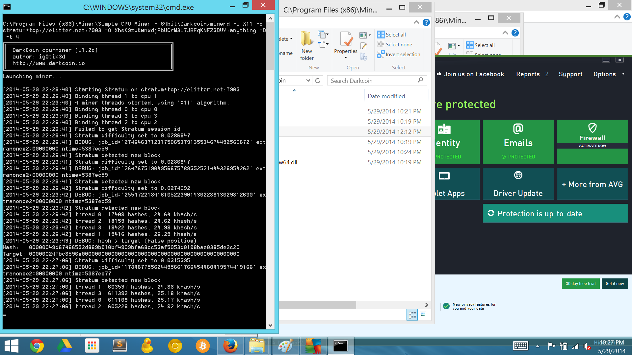Click the New item icon in ribbon
The image size is (632, 355).
tap(322, 34)
